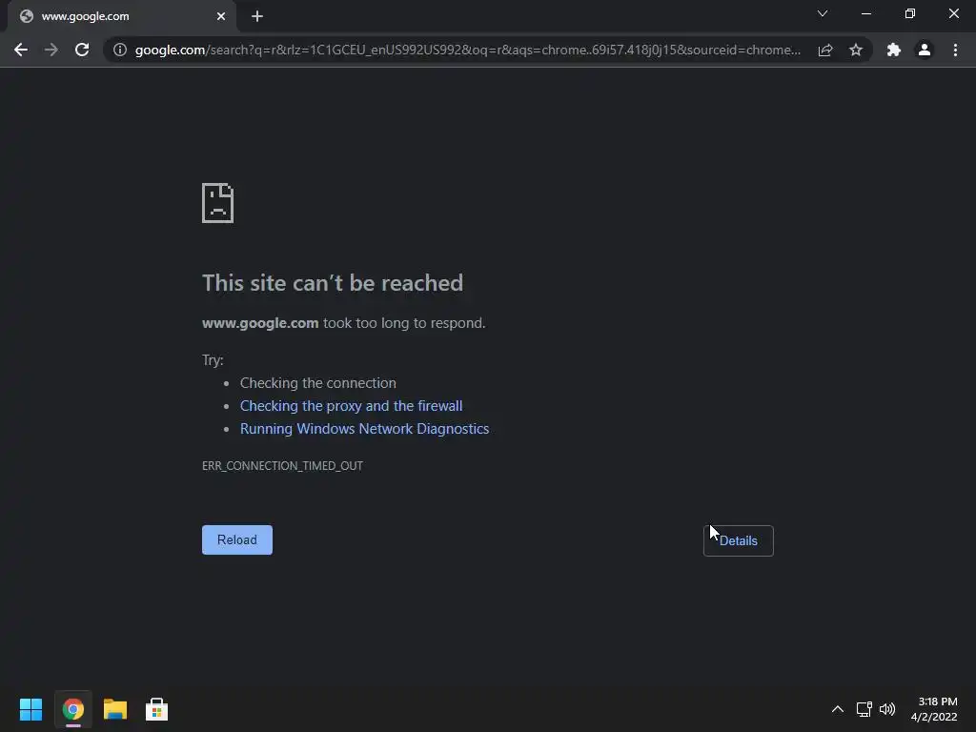The height and width of the screenshot is (732, 976).
Task: Minimize the Chrome window
Action: click(865, 13)
